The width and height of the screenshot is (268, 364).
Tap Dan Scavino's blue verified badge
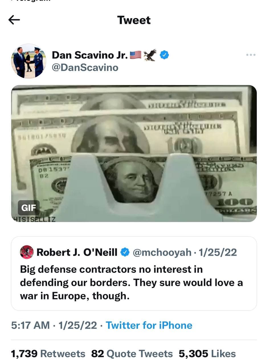[164, 55]
